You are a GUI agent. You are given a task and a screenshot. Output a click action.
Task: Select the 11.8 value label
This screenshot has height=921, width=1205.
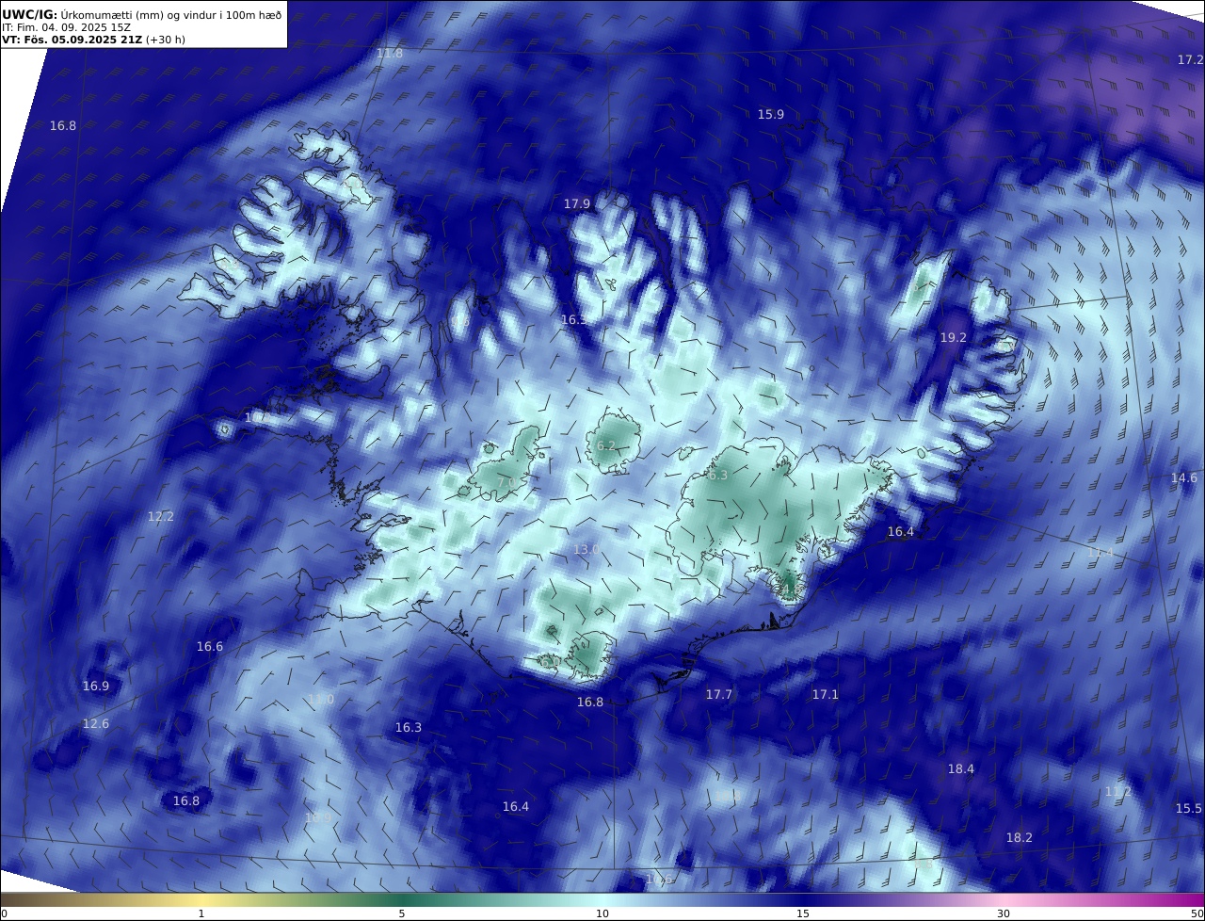(390, 54)
